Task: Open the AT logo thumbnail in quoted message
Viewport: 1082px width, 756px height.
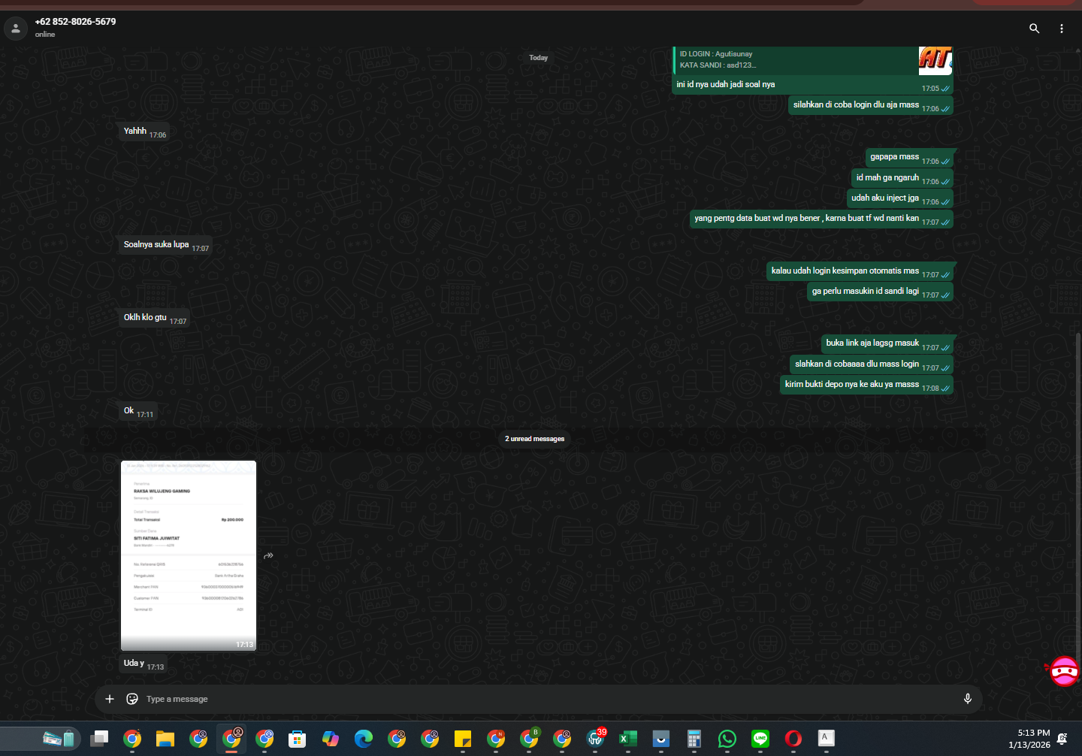Action: point(935,60)
